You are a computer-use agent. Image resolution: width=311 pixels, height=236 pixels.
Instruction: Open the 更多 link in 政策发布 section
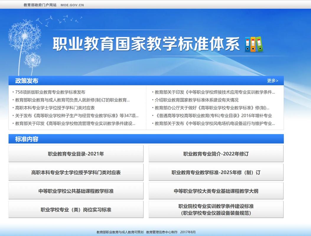coord(272,80)
